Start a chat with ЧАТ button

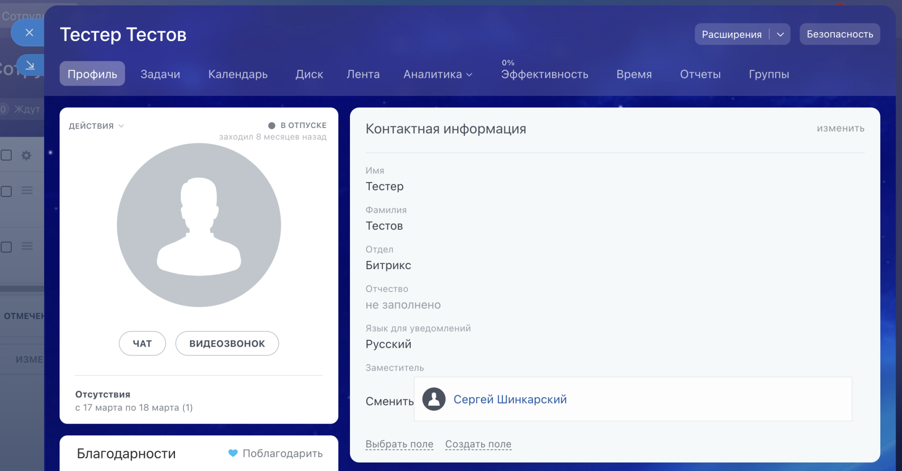coord(143,343)
